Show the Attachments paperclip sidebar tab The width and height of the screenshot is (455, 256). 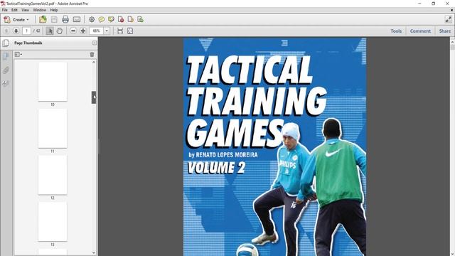pyautogui.click(x=6, y=70)
